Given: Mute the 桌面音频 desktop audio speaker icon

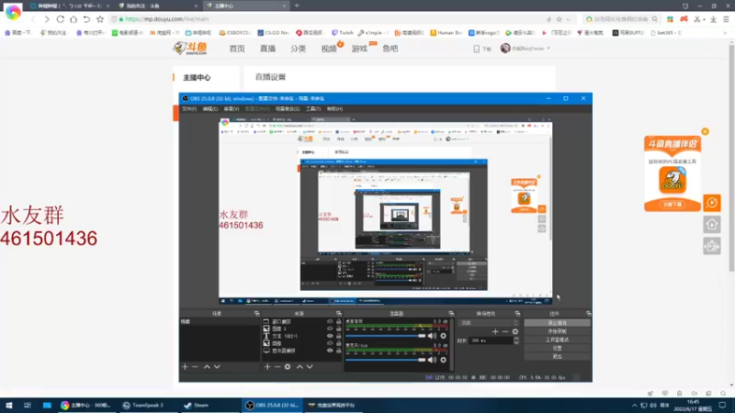Looking at the screenshot, I should tap(432, 336).
